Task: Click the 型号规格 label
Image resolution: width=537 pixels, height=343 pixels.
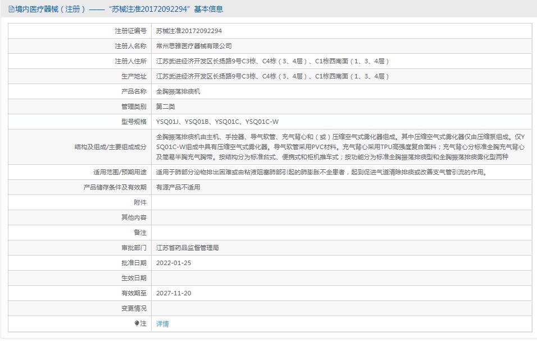Action: [x=134, y=121]
